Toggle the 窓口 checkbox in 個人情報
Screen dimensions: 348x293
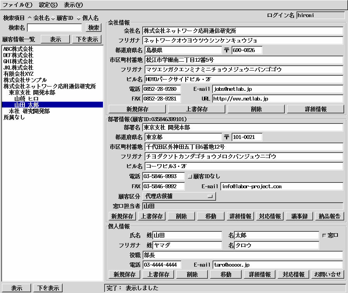pos(324,236)
